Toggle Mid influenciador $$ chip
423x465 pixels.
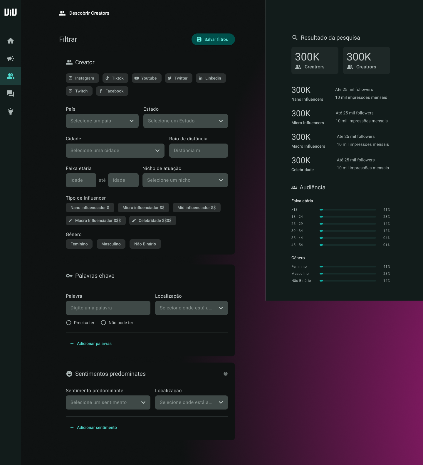pos(197,208)
